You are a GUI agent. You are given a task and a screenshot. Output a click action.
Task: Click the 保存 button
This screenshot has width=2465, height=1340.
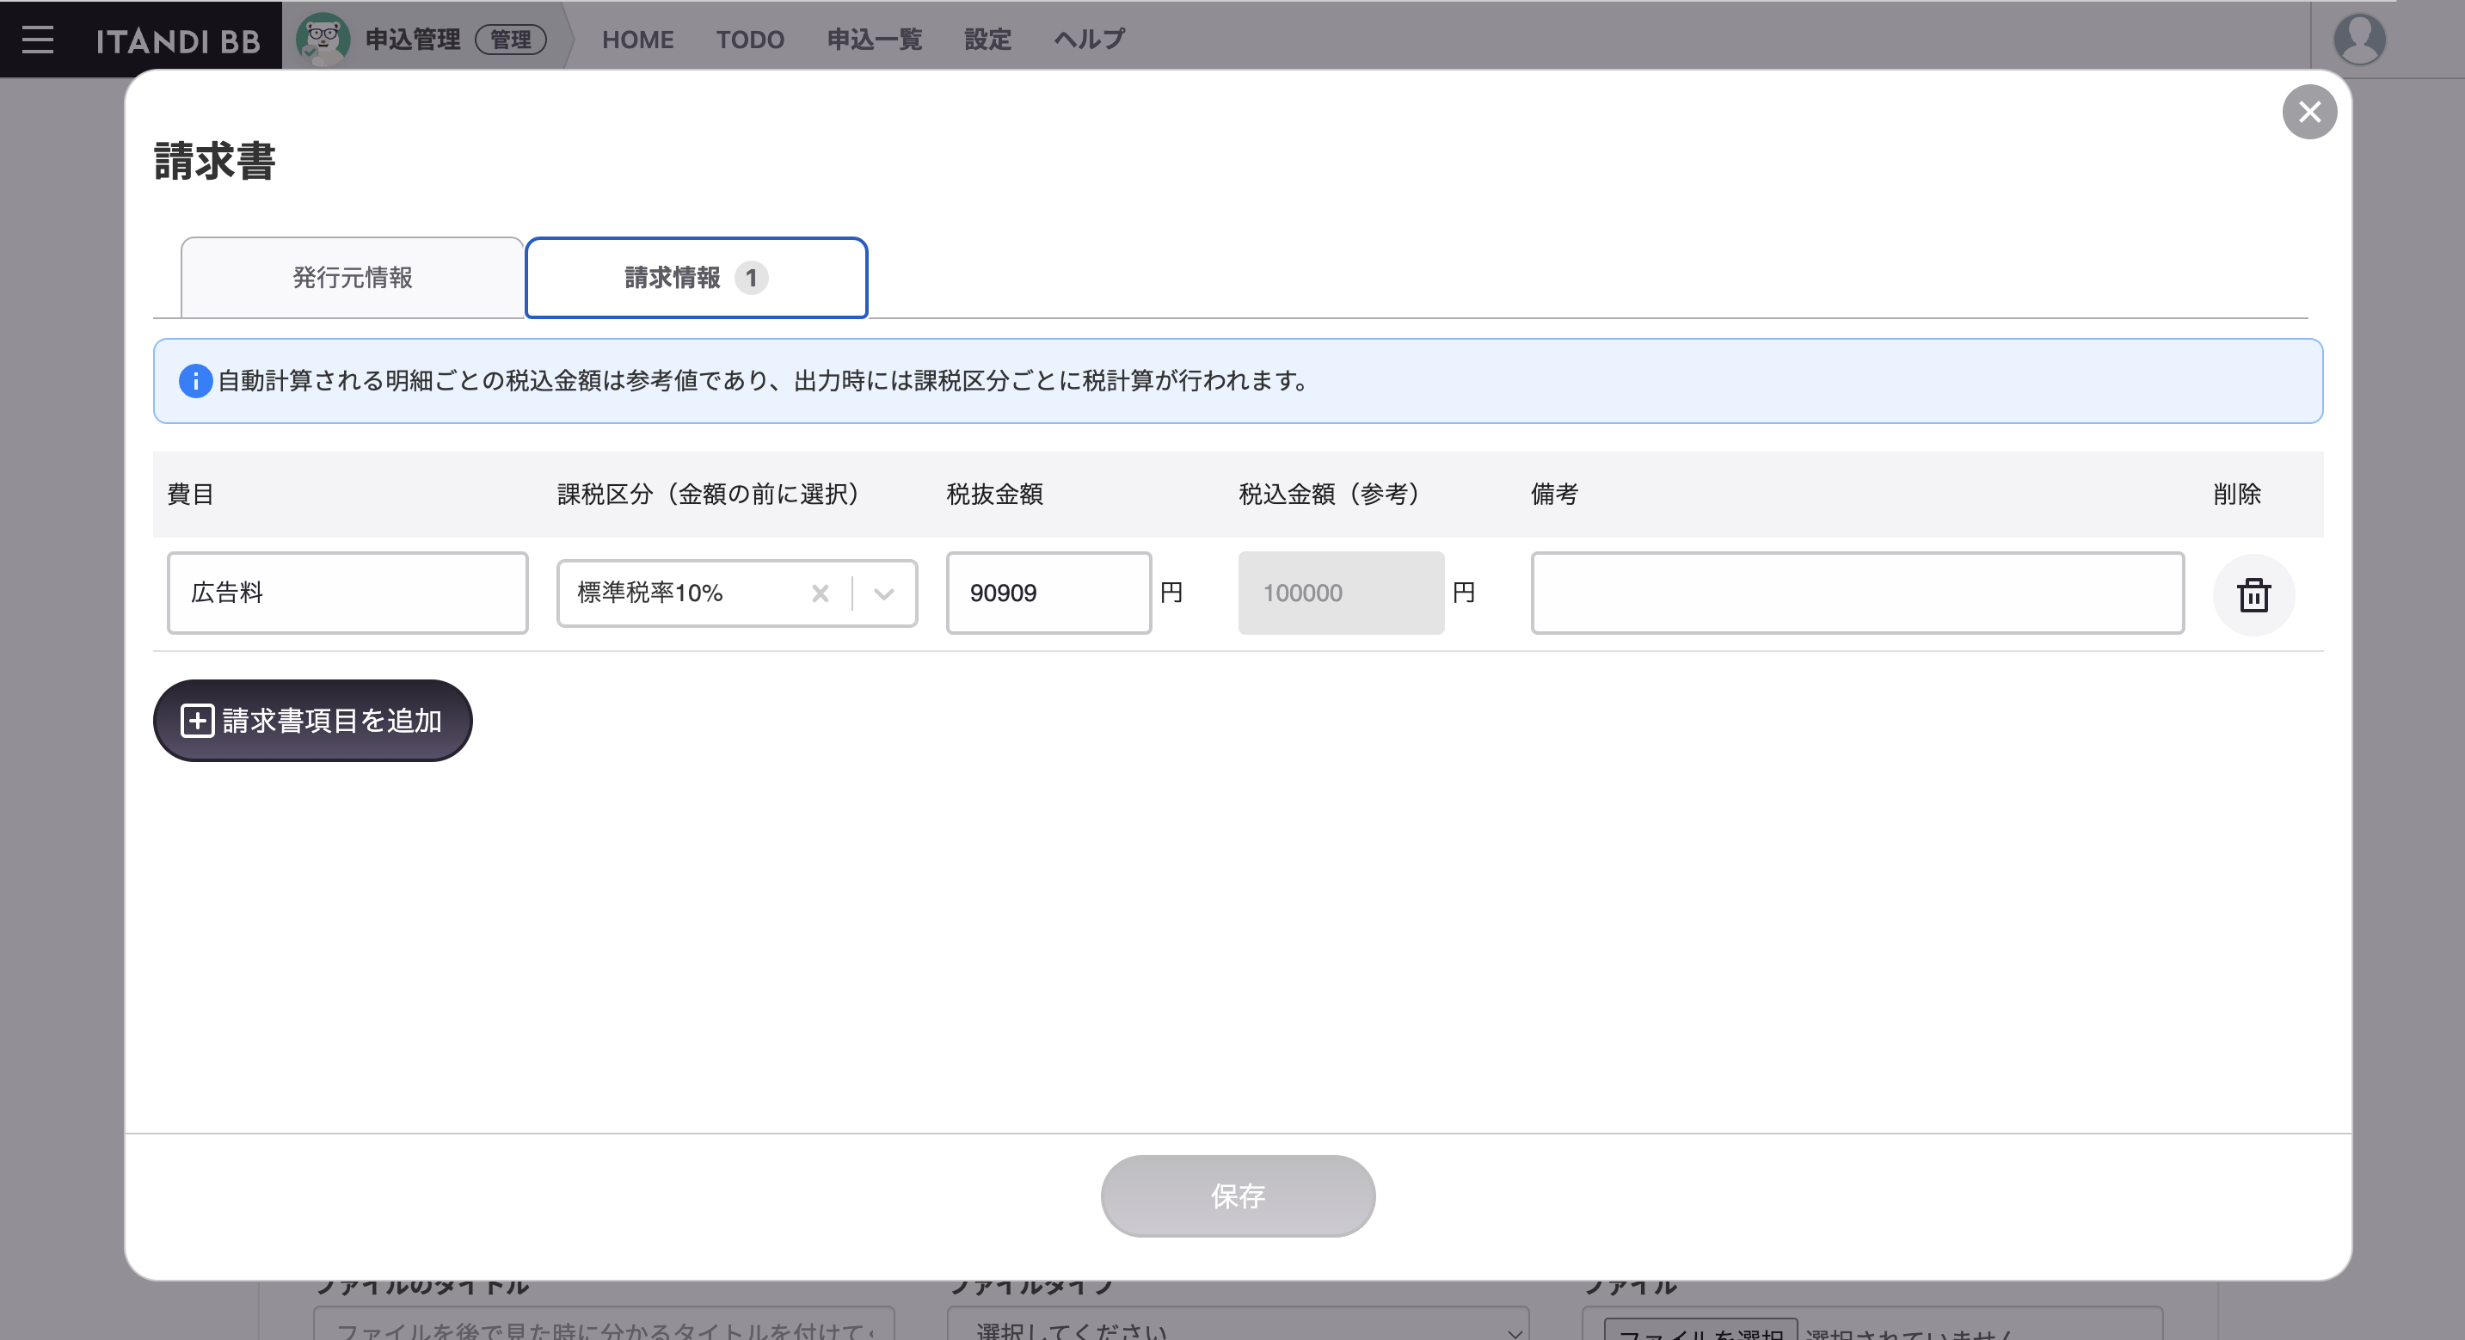tap(1238, 1196)
